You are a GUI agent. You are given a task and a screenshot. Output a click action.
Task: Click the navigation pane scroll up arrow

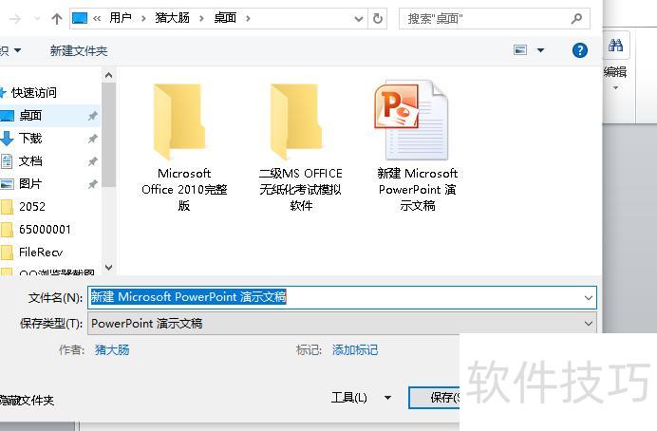(x=108, y=75)
